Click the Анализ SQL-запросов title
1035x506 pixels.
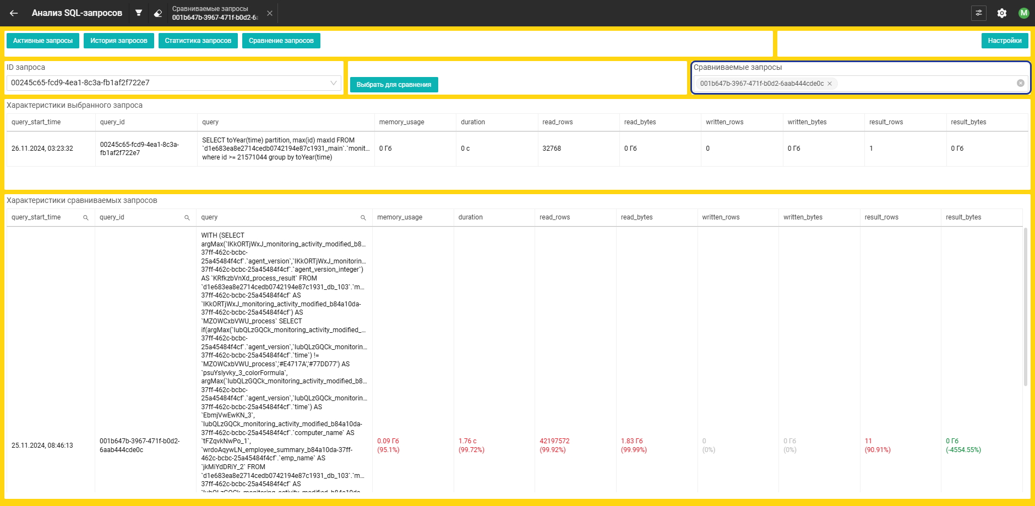(77, 13)
